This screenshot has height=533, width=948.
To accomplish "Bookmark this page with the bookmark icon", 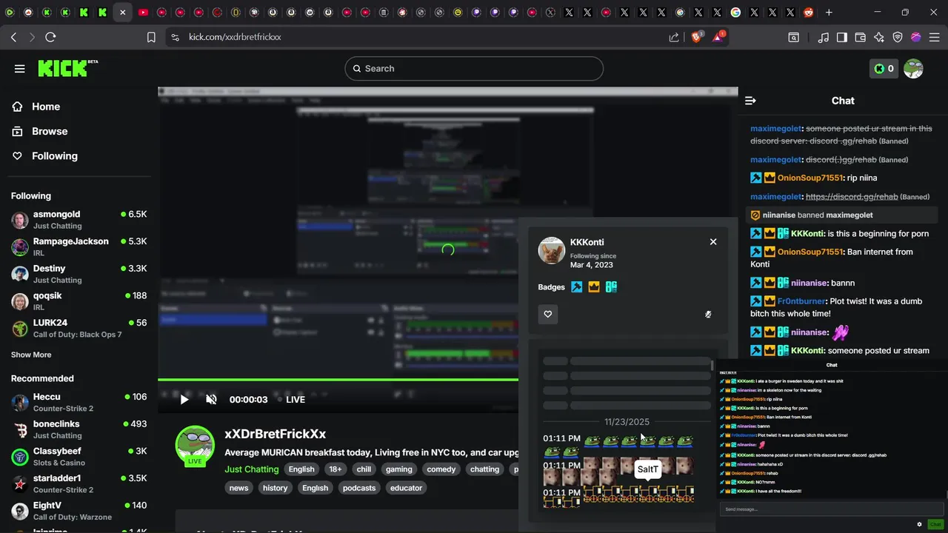I will tap(151, 37).
